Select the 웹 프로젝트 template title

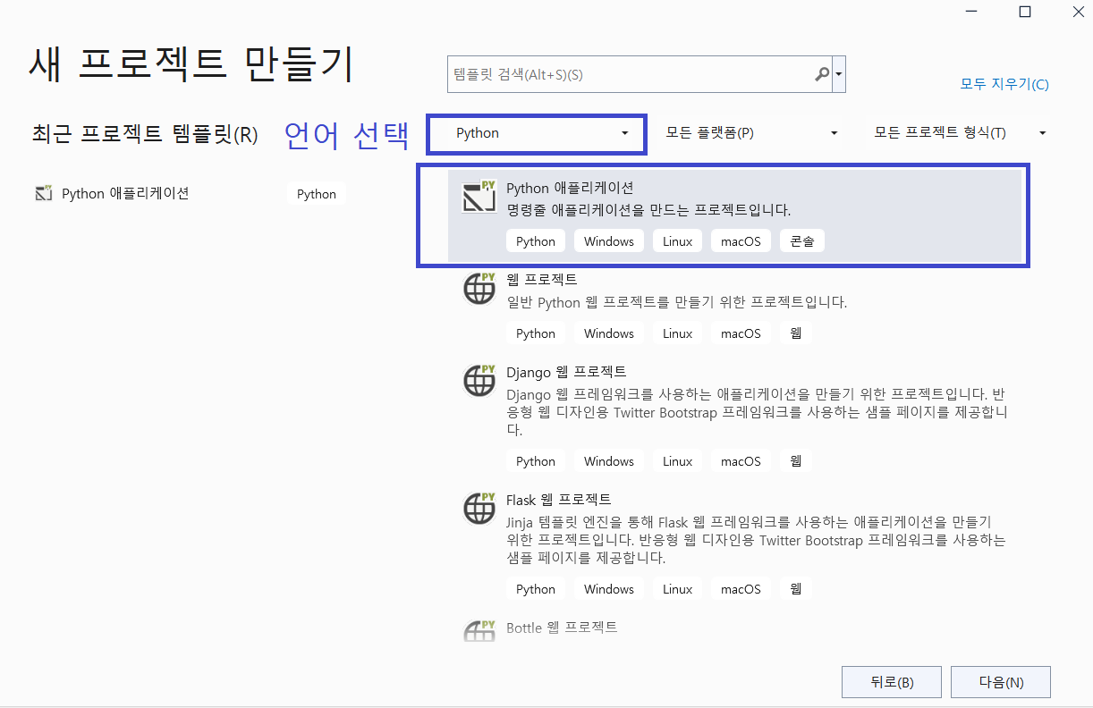point(542,279)
